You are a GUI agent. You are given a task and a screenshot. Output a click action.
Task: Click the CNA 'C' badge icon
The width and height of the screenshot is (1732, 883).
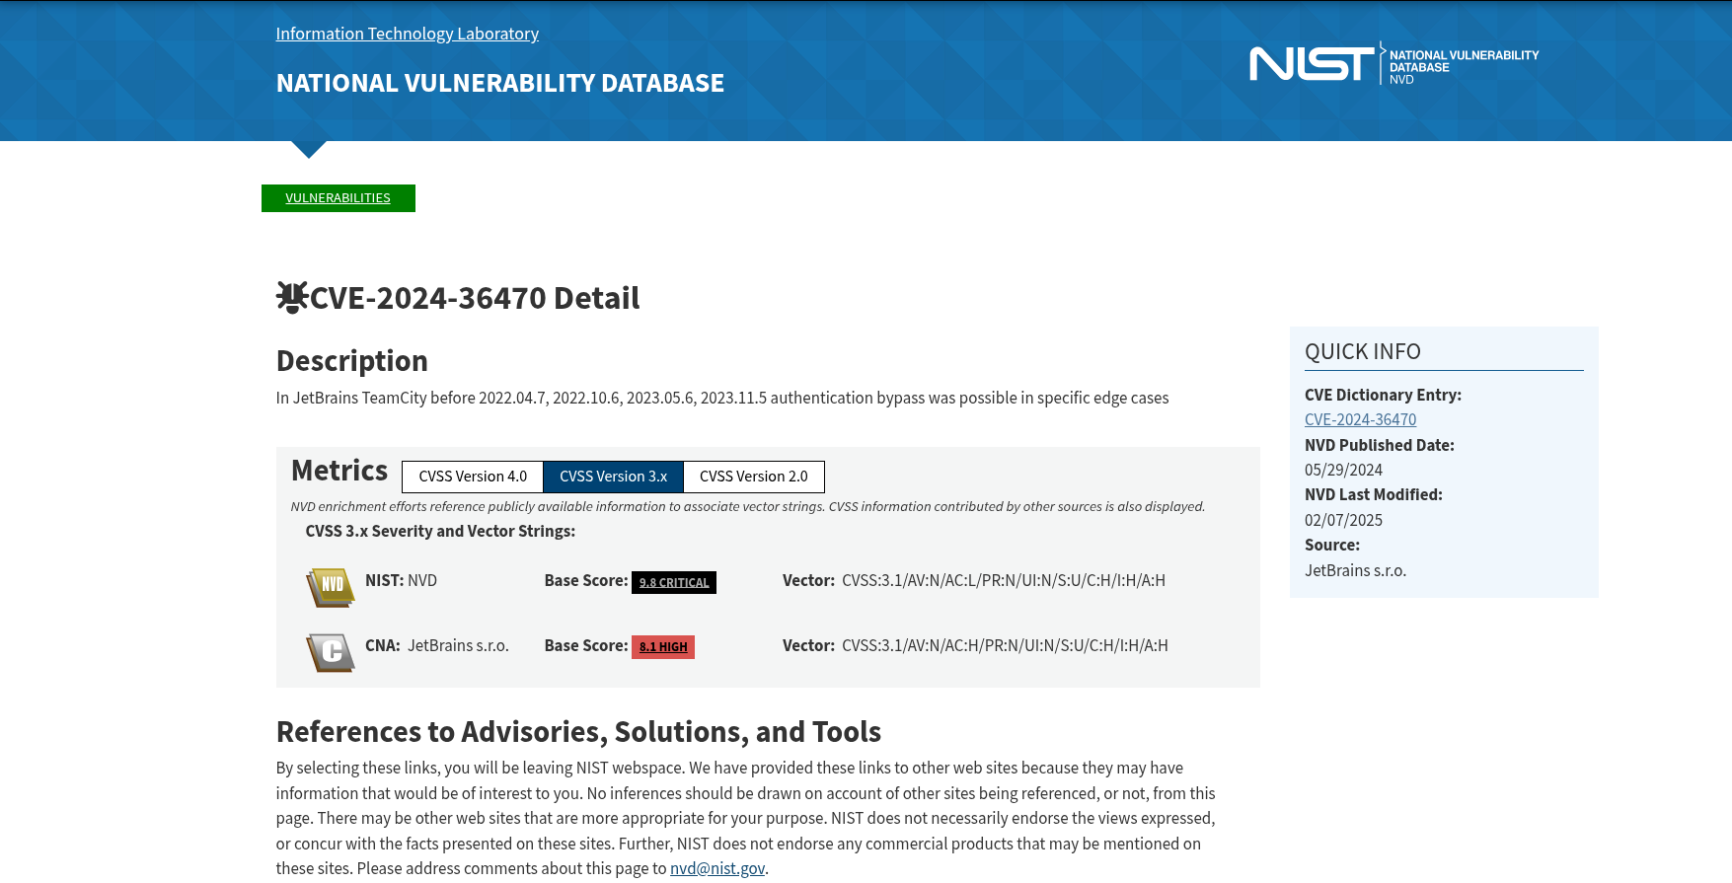(x=331, y=652)
